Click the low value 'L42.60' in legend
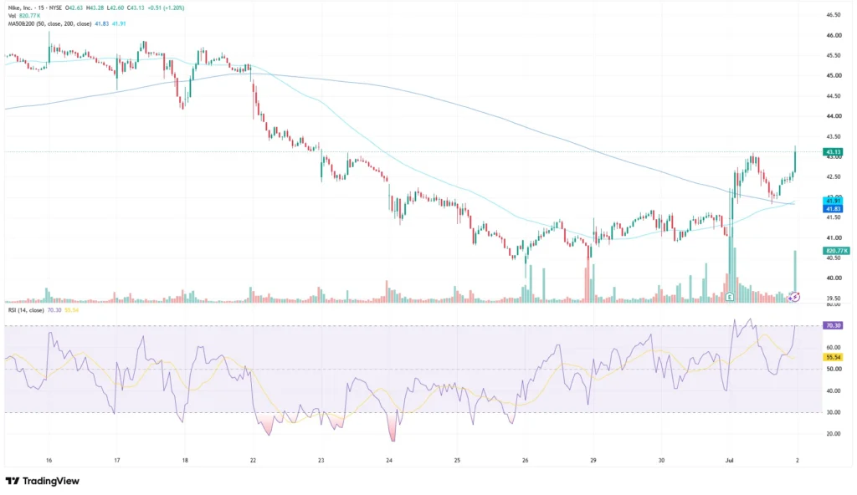 (x=115, y=8)
